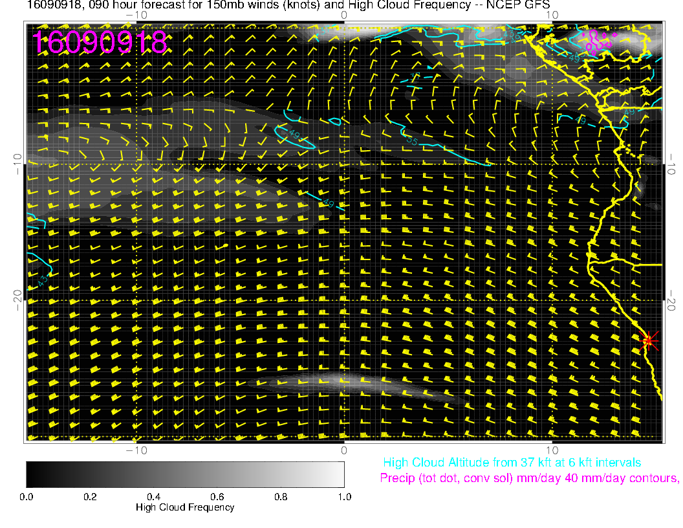Click the grayscale High Cloud Frequency colorbar
This screenshot has width=683, height=528.
[x=185, y=474]
